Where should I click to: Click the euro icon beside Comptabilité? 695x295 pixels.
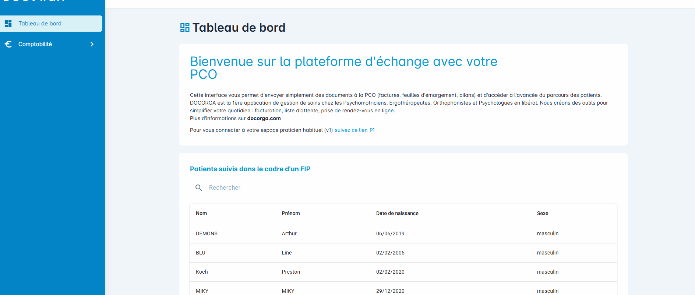point(8,44)
